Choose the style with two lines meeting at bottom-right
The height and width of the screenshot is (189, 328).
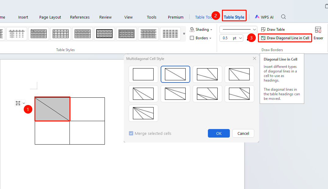pyautogui.click(x=207, y=74)
